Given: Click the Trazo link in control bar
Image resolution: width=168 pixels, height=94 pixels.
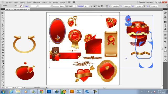Looking at the screenshot, I should pyautogui.click(x=26, y=6).
